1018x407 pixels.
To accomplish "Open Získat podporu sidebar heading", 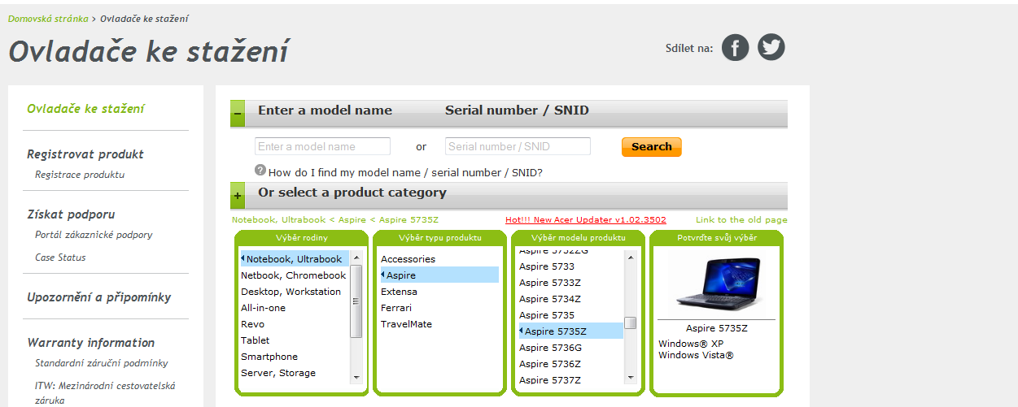I will pos(71,214).
